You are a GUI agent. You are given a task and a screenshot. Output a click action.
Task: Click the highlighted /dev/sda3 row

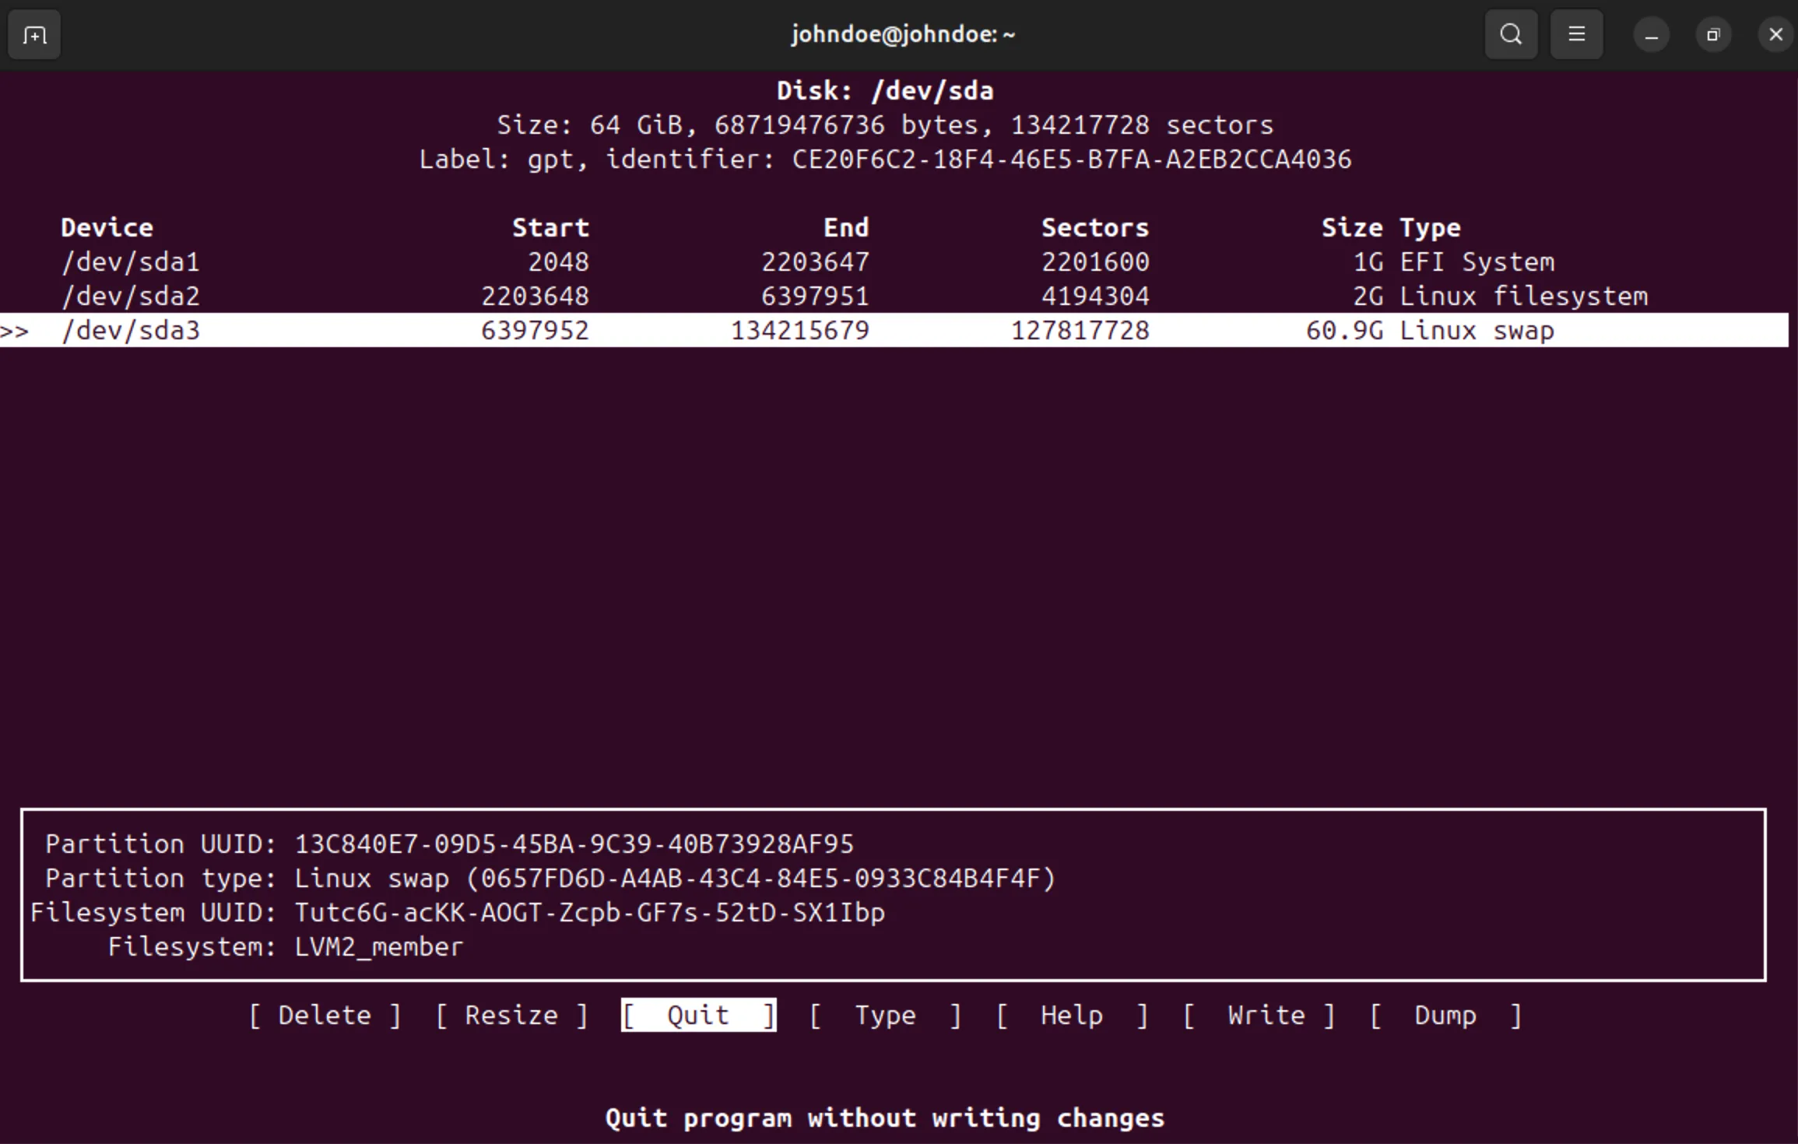click(x=131, y=331)
